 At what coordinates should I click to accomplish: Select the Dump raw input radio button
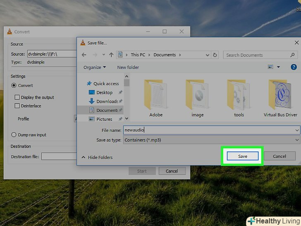click(x=14, y=135)
